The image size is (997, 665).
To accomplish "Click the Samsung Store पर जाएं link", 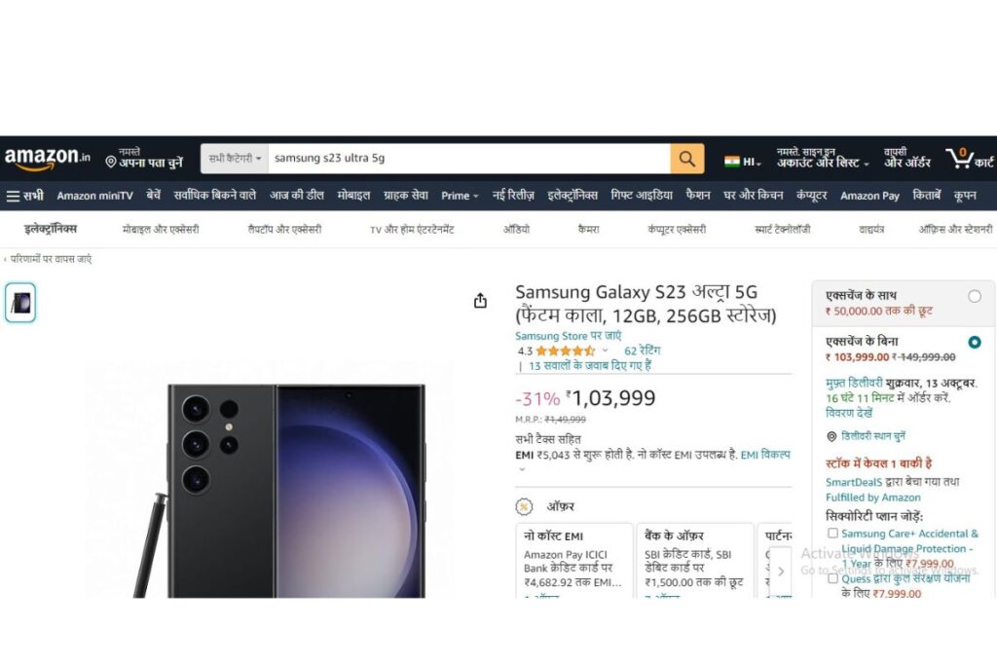I will click(568, 336).
